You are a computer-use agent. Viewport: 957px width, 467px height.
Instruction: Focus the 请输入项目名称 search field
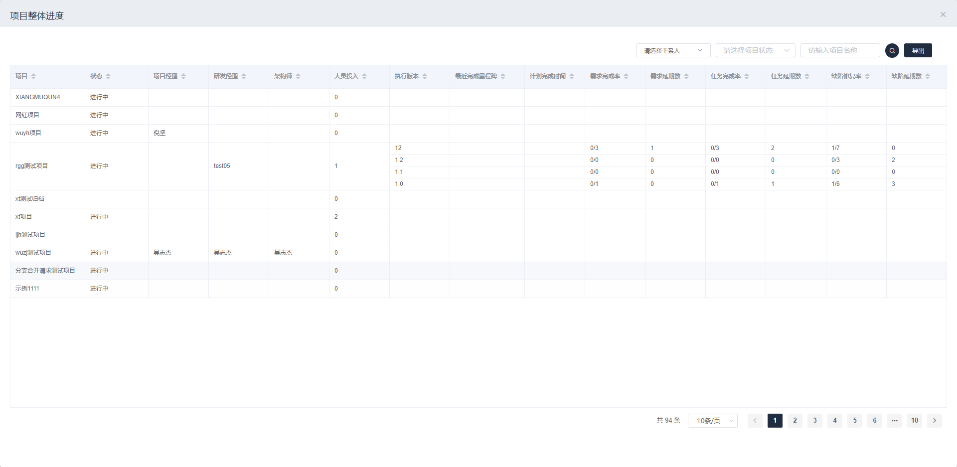[x=840, y=50]
